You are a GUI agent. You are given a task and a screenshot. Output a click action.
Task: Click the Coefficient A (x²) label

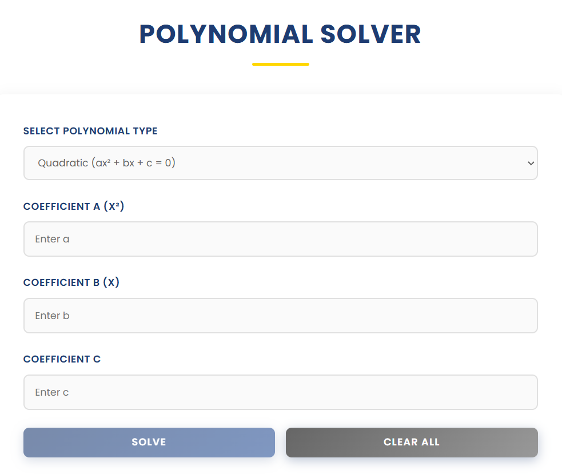click(x=73, y=206)
